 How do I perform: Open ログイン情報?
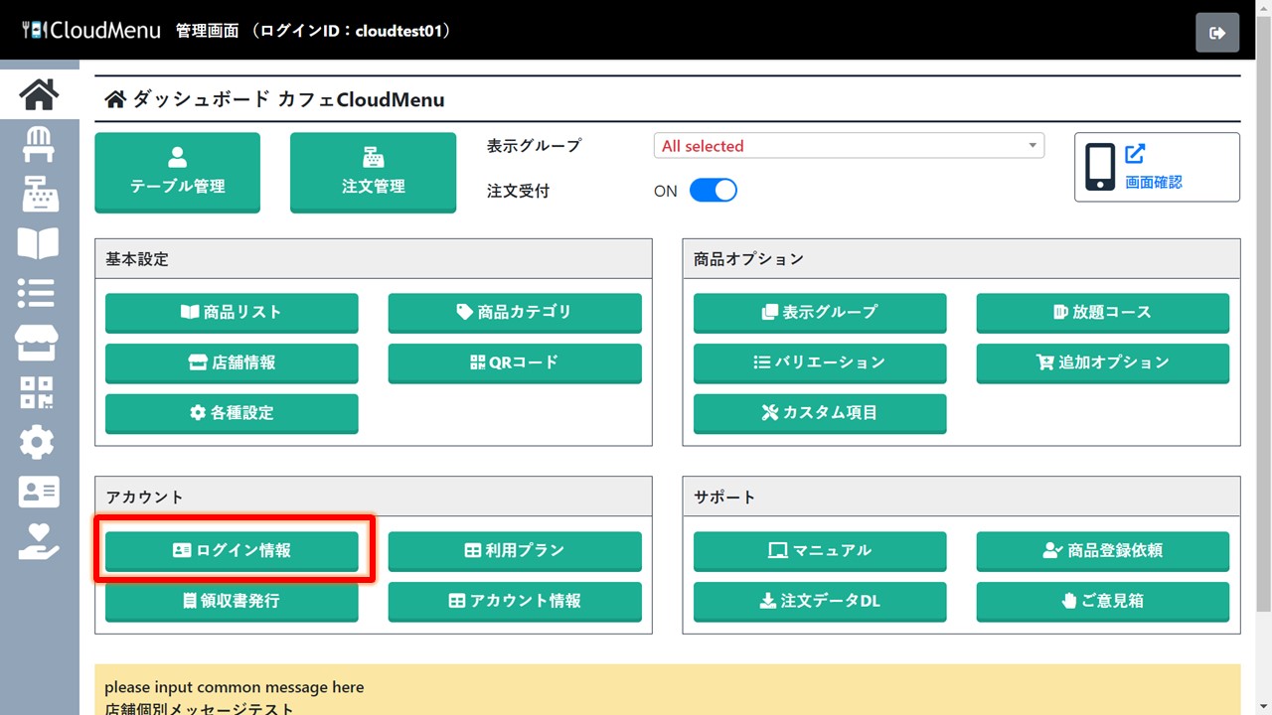232,551
